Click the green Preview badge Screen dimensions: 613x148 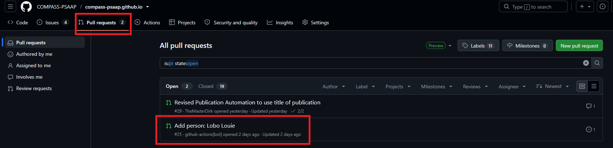tap(436, 45)
